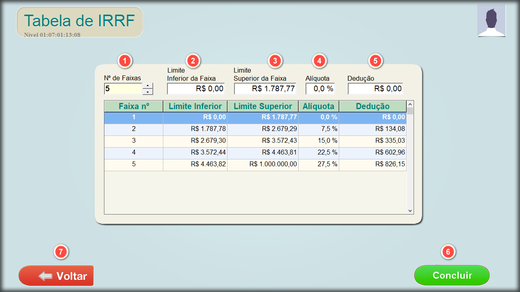Click red help marker number 6

(x=448, y=252)
